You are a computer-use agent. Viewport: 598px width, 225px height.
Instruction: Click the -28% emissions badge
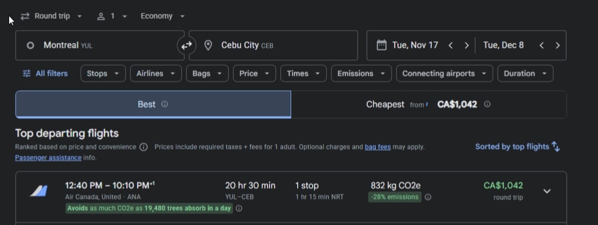click(395, 197)
